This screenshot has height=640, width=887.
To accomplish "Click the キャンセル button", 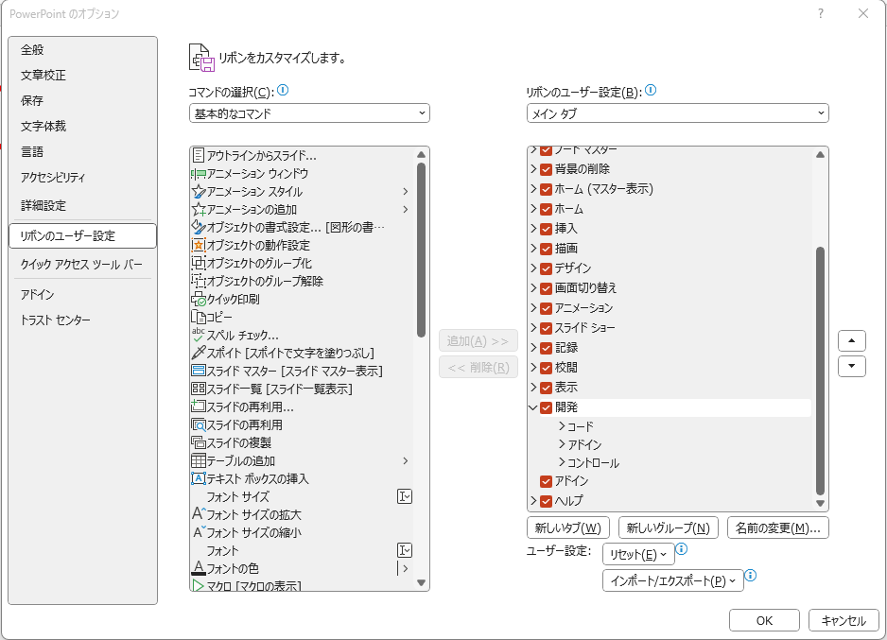I will tap(844, 620).
